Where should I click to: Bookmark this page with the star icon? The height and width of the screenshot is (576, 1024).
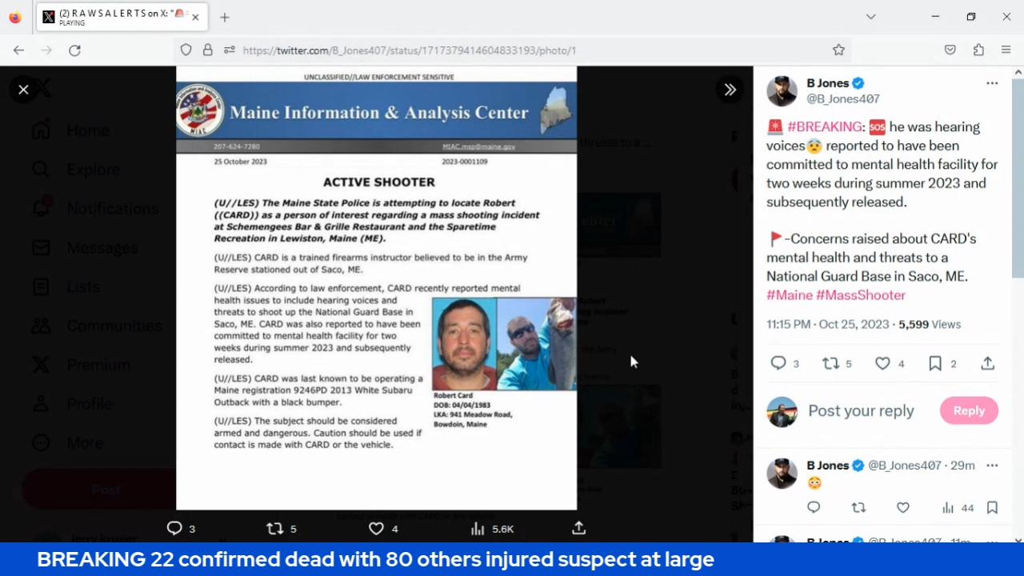coord(838,50)
